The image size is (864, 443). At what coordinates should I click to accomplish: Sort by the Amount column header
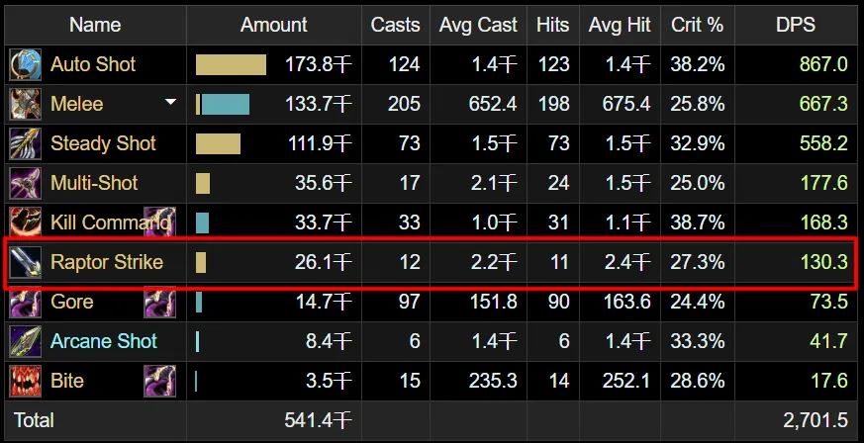pyautogui.click(x=274, y=25)
